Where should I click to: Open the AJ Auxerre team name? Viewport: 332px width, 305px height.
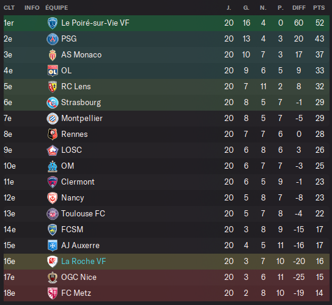pyautogui.click(x=80, y=246)
